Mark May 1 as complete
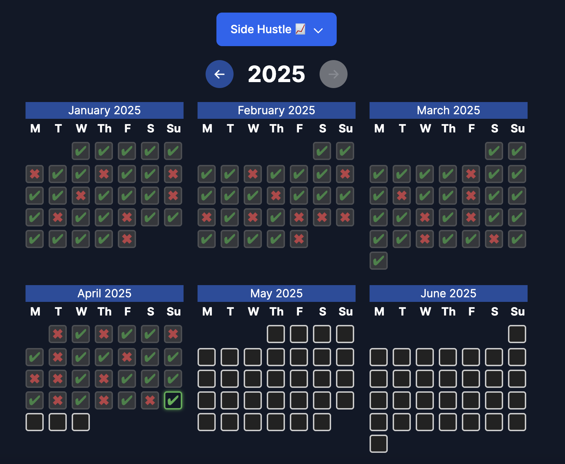Screen dimensions: 565x464 (x=276, y=334)
